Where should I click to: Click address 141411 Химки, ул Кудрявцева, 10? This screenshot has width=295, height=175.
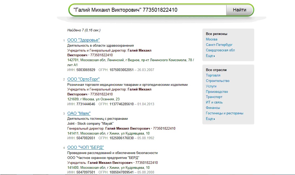click(108, 133)
